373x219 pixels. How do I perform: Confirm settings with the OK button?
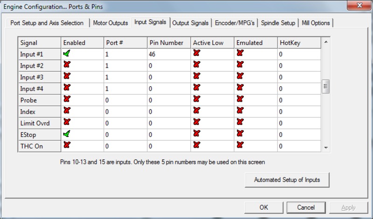(x=264, y=207)
